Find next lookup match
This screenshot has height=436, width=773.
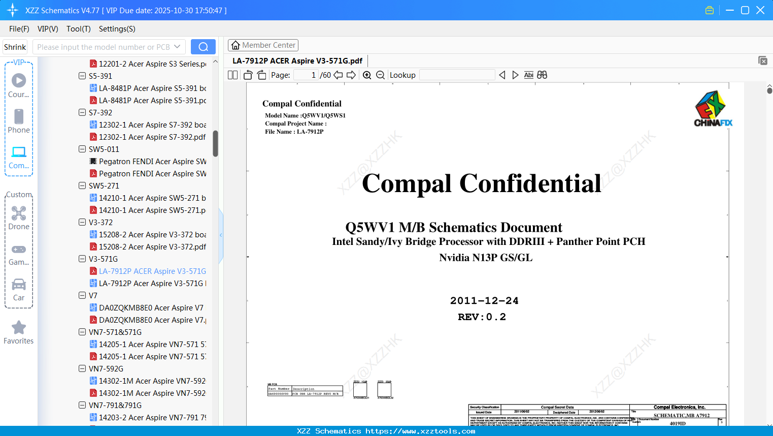515,75
